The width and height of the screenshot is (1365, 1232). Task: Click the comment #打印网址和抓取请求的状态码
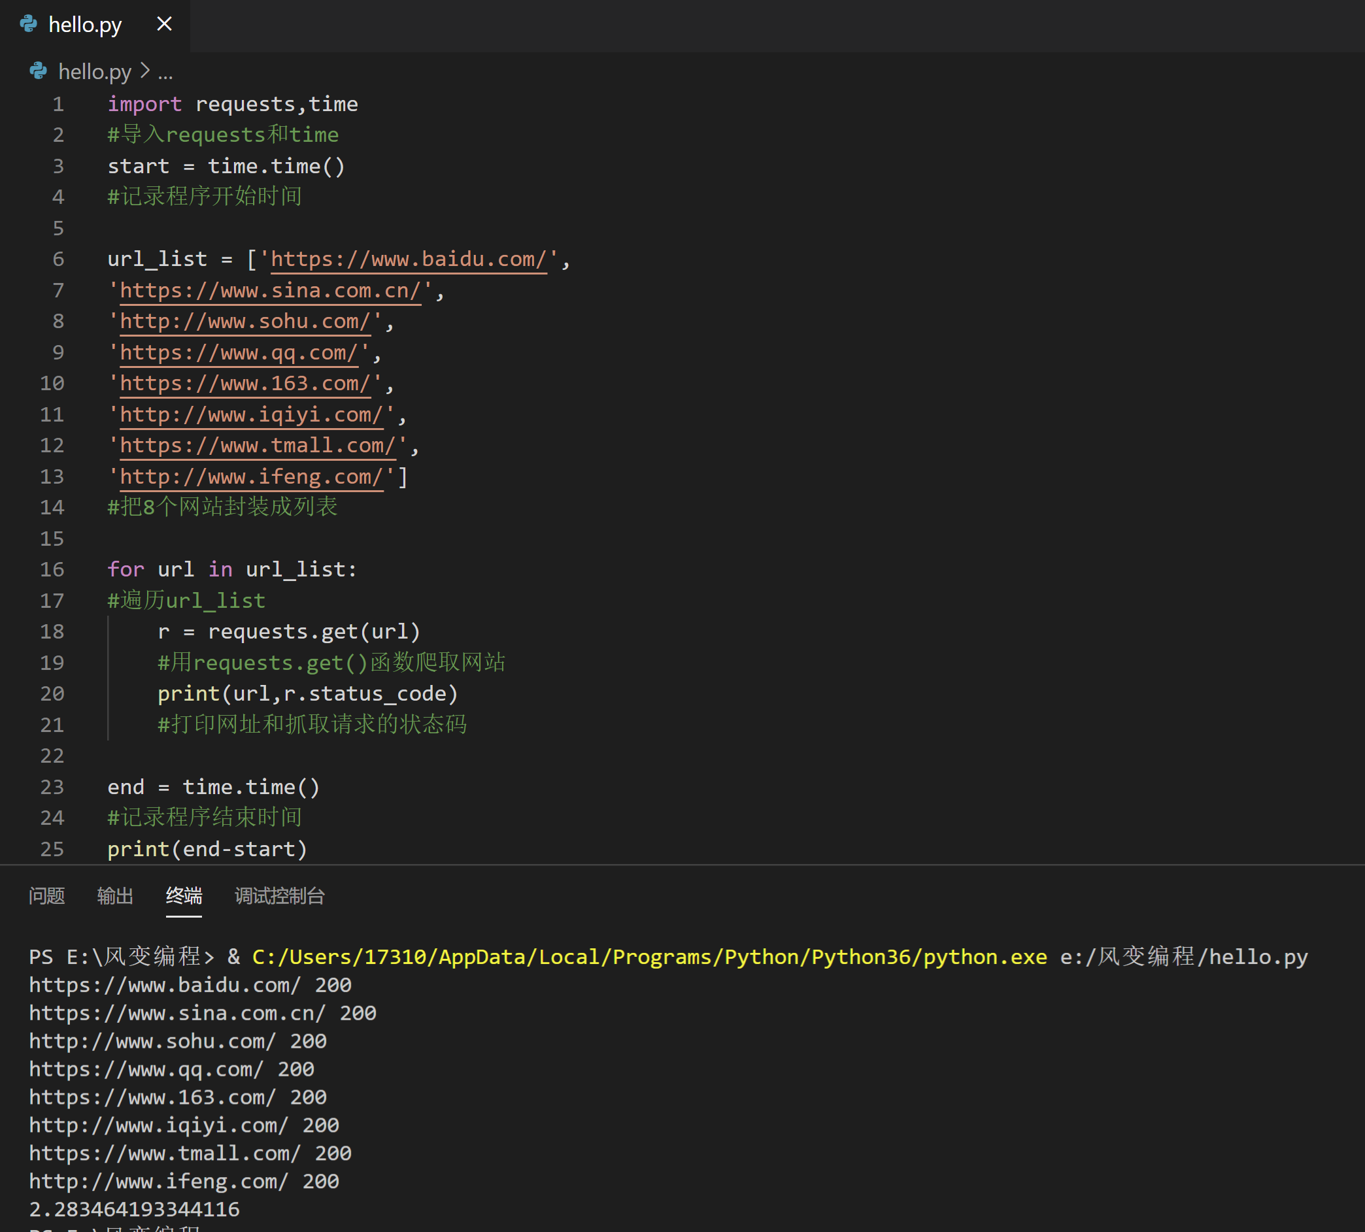coord(312,724)
